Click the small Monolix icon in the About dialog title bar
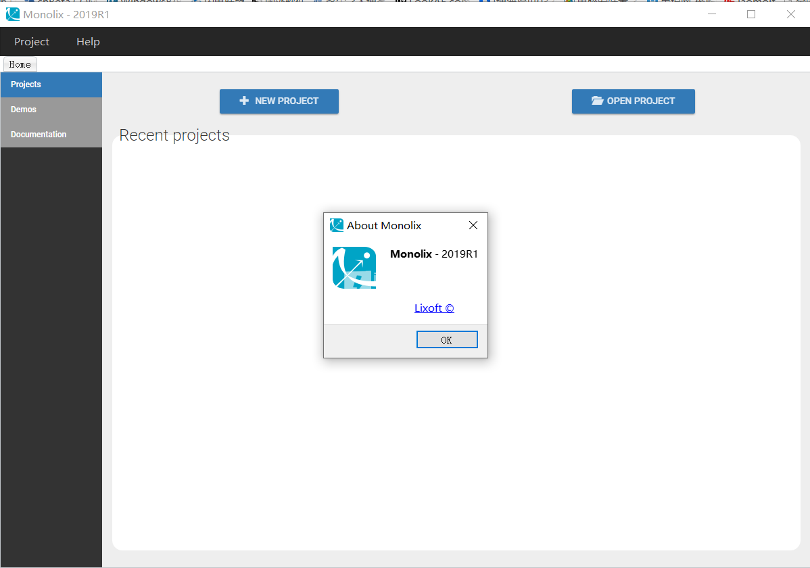The height and width of the screenshot is (568, 810). 337,225
